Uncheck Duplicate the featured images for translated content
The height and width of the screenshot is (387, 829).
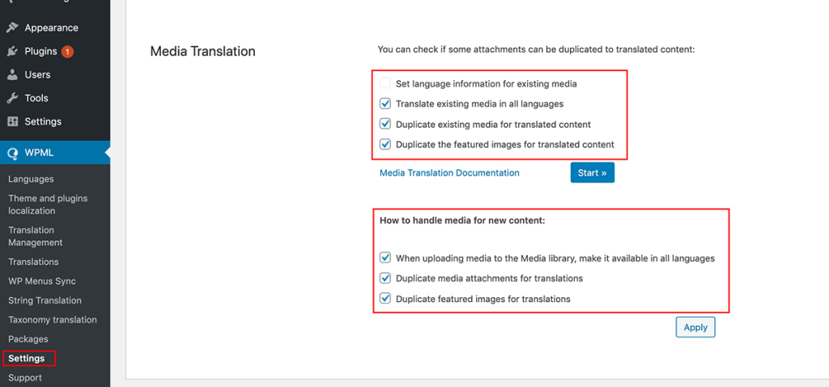click(385, 144)
